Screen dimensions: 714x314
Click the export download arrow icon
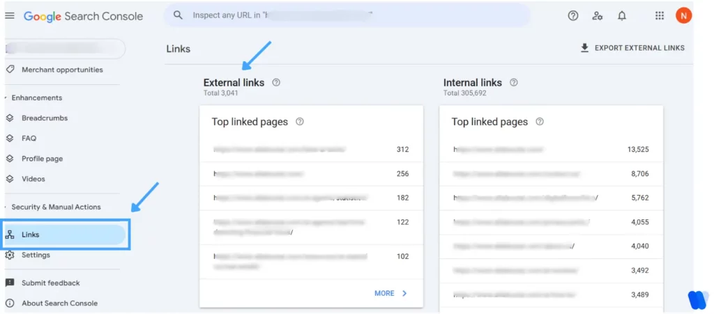point(585,48)
